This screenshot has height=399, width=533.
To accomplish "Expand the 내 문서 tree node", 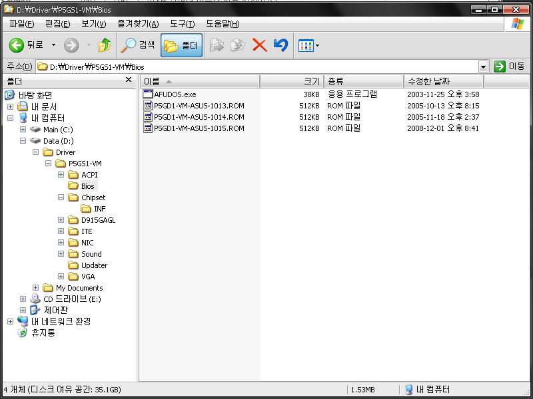I will coord(11,107).
